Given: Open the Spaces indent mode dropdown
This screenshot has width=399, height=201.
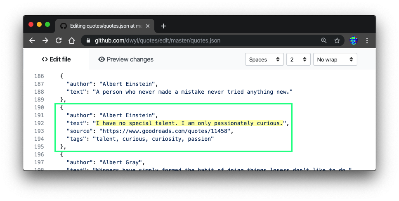Looking at the screenshot, I should 264,59.
